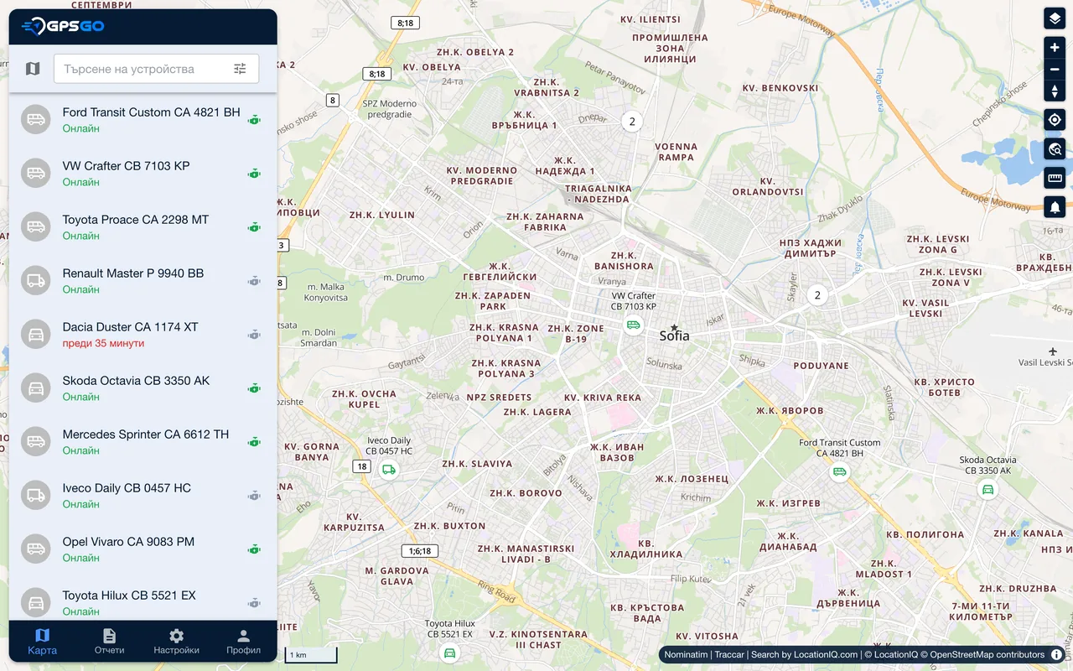Image resolution: width=1073 pixels, height=671 pixels.
Task: Click Skoda Octavia car marker on map
Action: 988,490
